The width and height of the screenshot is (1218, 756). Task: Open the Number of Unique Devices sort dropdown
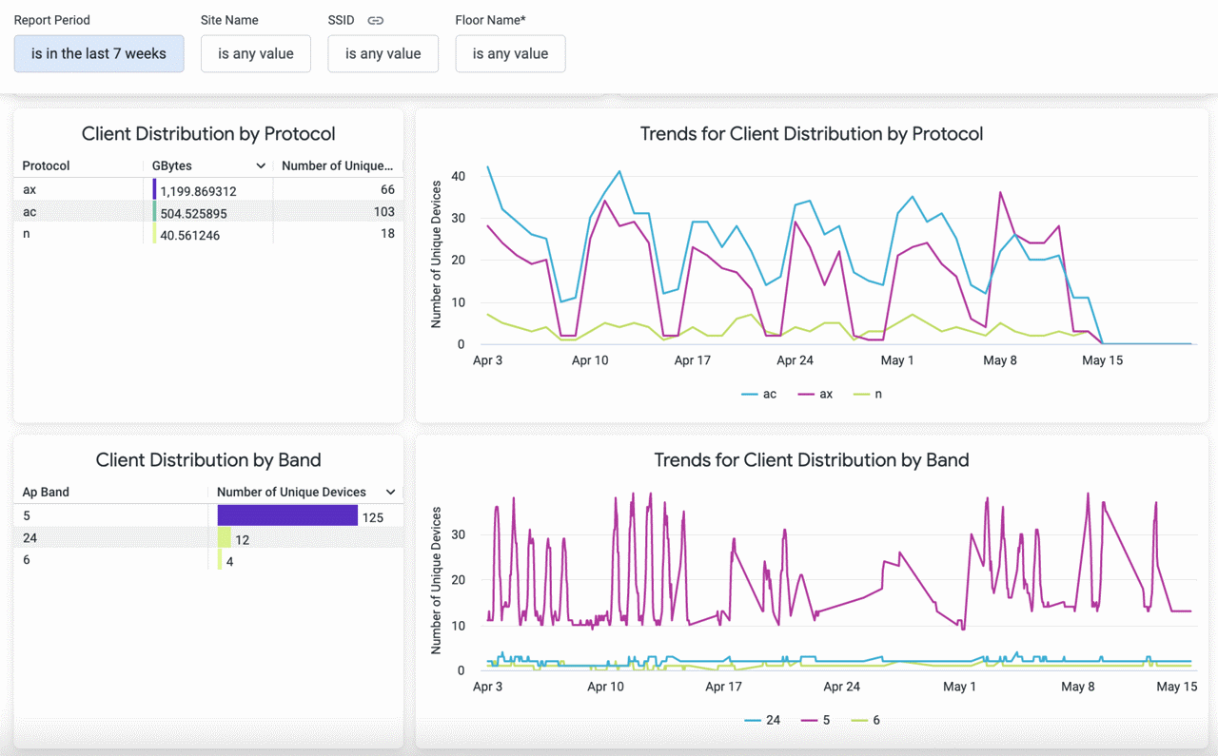390,492
